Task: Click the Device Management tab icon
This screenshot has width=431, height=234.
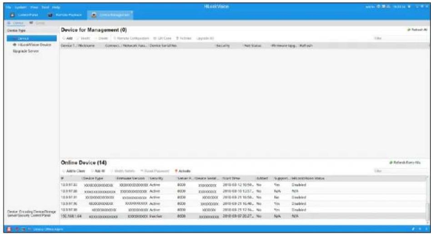Action: point(94,15)
